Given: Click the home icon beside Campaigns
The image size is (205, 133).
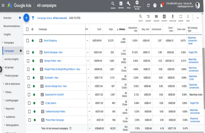Looking at the screenshot, I should tap(21, 51).
